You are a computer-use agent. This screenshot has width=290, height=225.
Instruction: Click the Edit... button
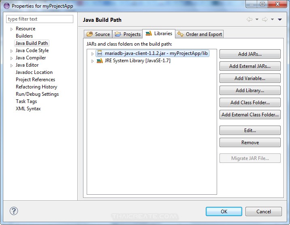pyautogui.click(x=250, y=130)
